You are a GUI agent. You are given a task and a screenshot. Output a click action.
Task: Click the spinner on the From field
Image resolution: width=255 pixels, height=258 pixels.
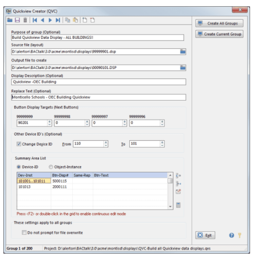tap(106, 144)
